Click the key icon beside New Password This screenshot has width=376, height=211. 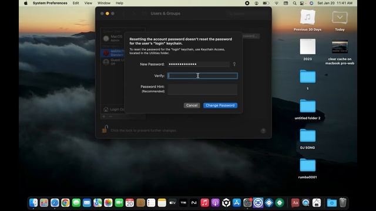[234, 64]
